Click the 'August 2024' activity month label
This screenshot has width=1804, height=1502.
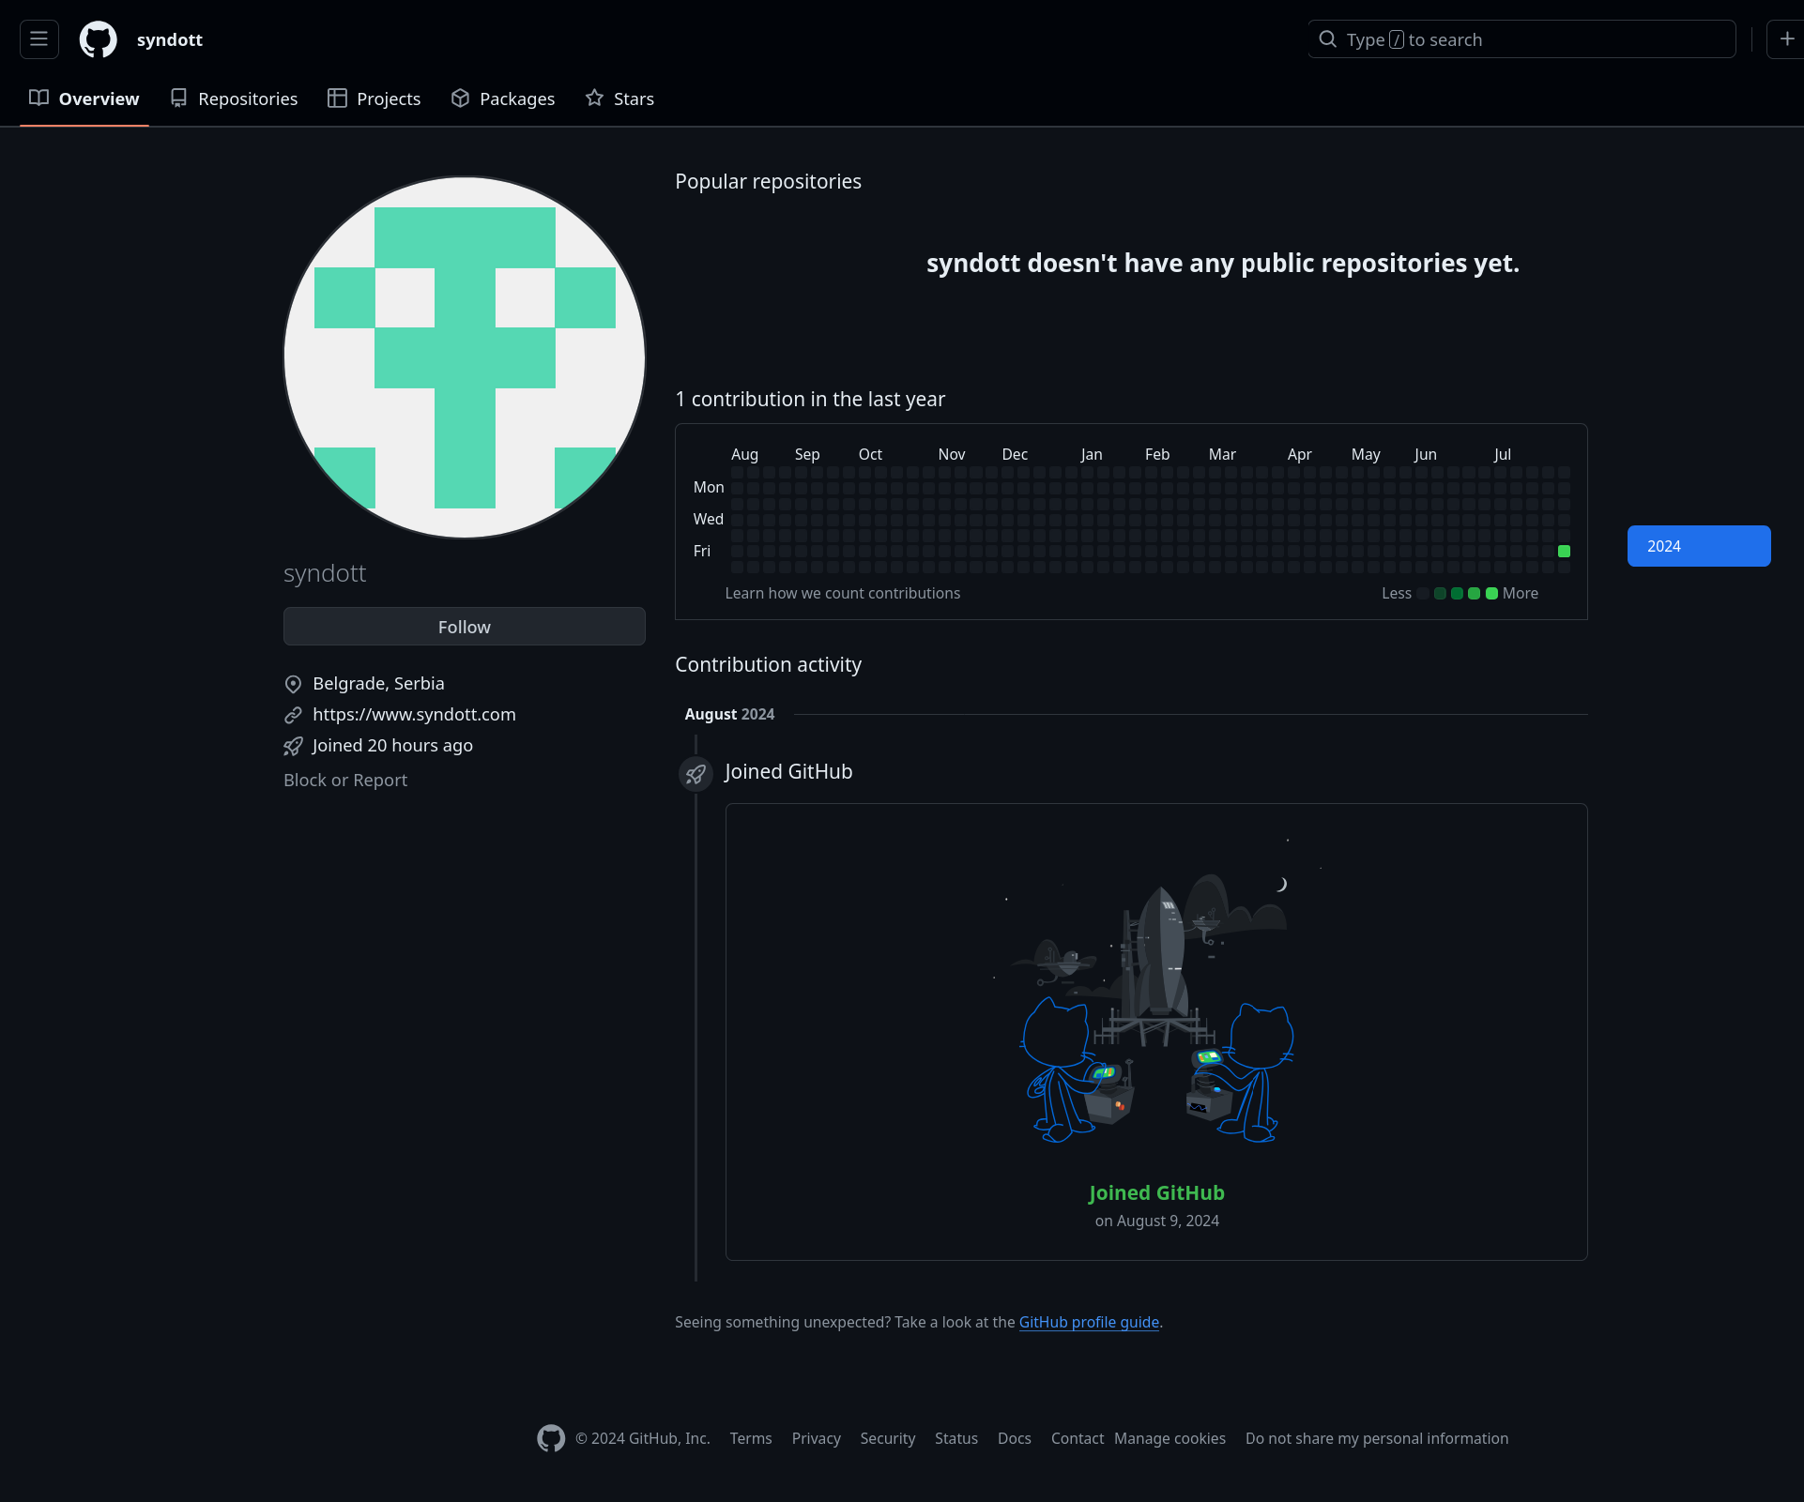(x=729, y=714)
